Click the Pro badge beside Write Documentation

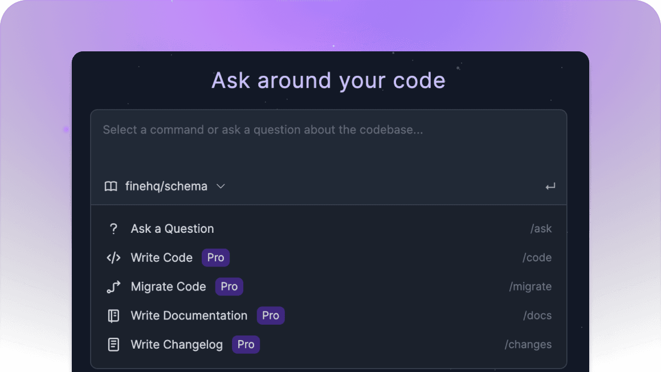pyautogui.click(x=271, y=316)
